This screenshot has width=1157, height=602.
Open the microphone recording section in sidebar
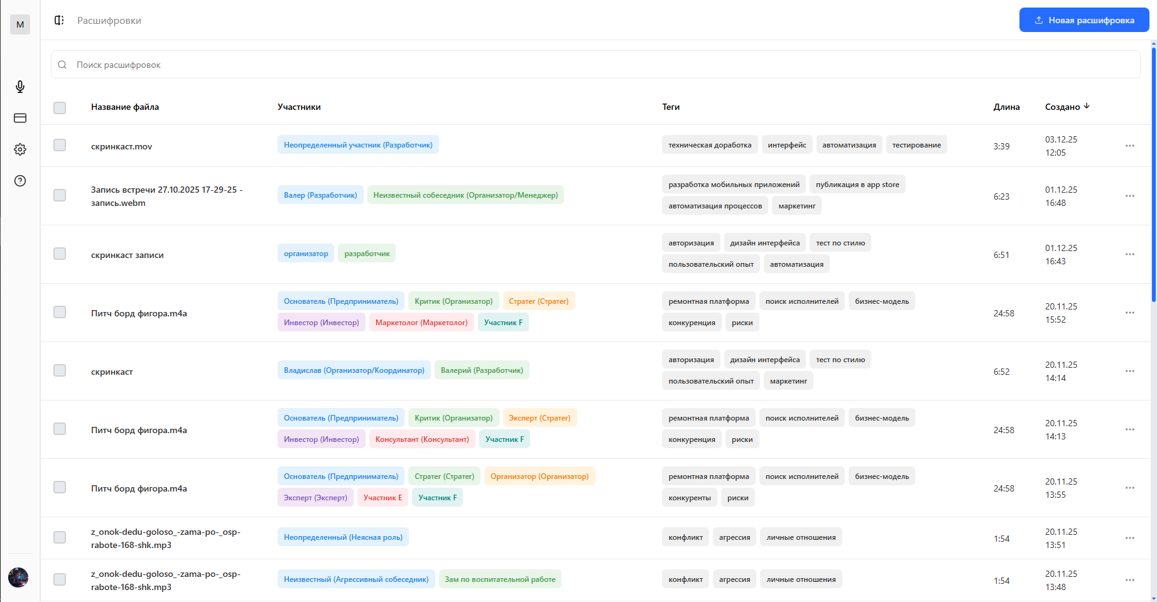[20, 87]
